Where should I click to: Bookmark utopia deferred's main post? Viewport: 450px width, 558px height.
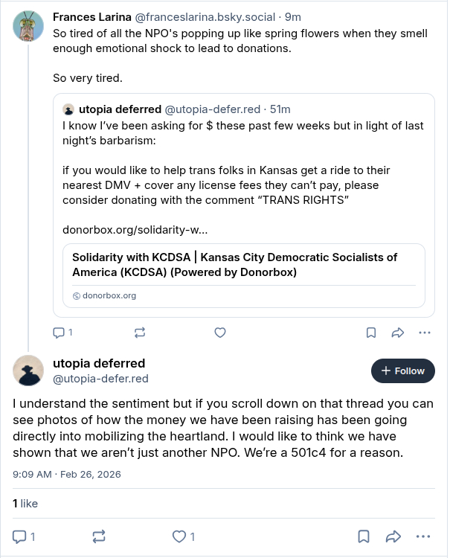[x=364, y=536]
